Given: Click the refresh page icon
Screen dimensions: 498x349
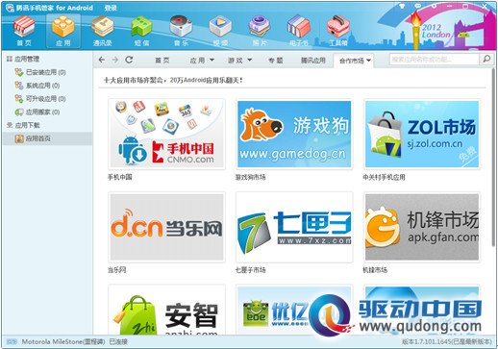Looking at the screenshot, I should [x=129, y=60].
